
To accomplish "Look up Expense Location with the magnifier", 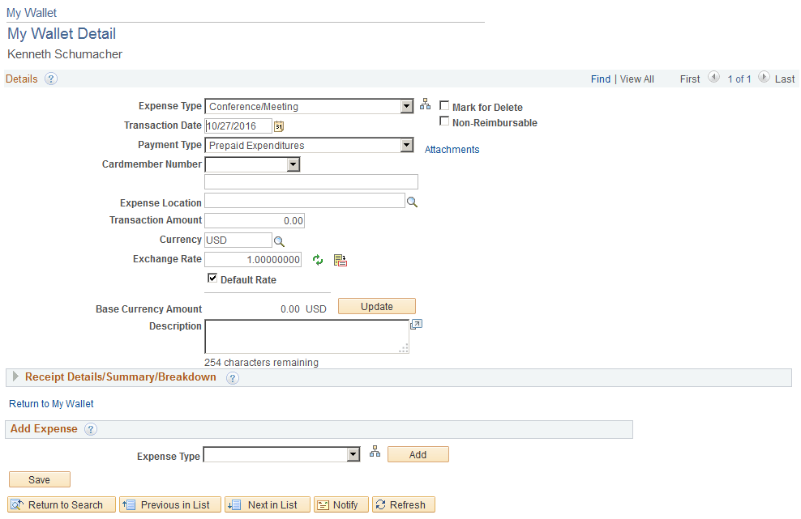I will tap(412, 202).
